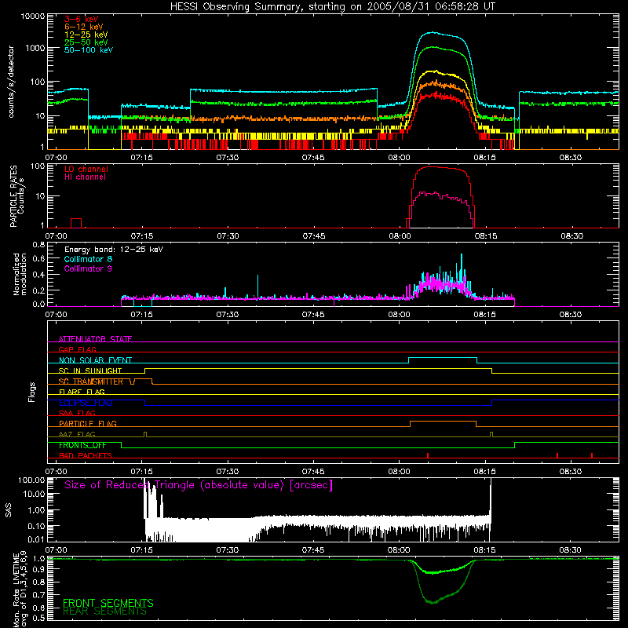This screenshot has width=628, height=628.
Task: Click the Size of Reduced Triangle caption
Action: (x=199, y=485)
